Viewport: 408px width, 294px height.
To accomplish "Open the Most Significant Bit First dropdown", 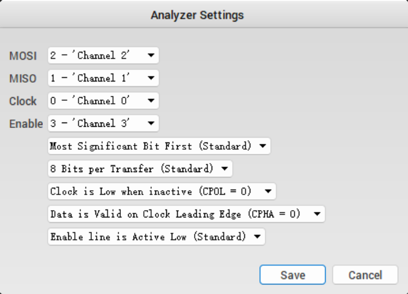I will point(159,146).
